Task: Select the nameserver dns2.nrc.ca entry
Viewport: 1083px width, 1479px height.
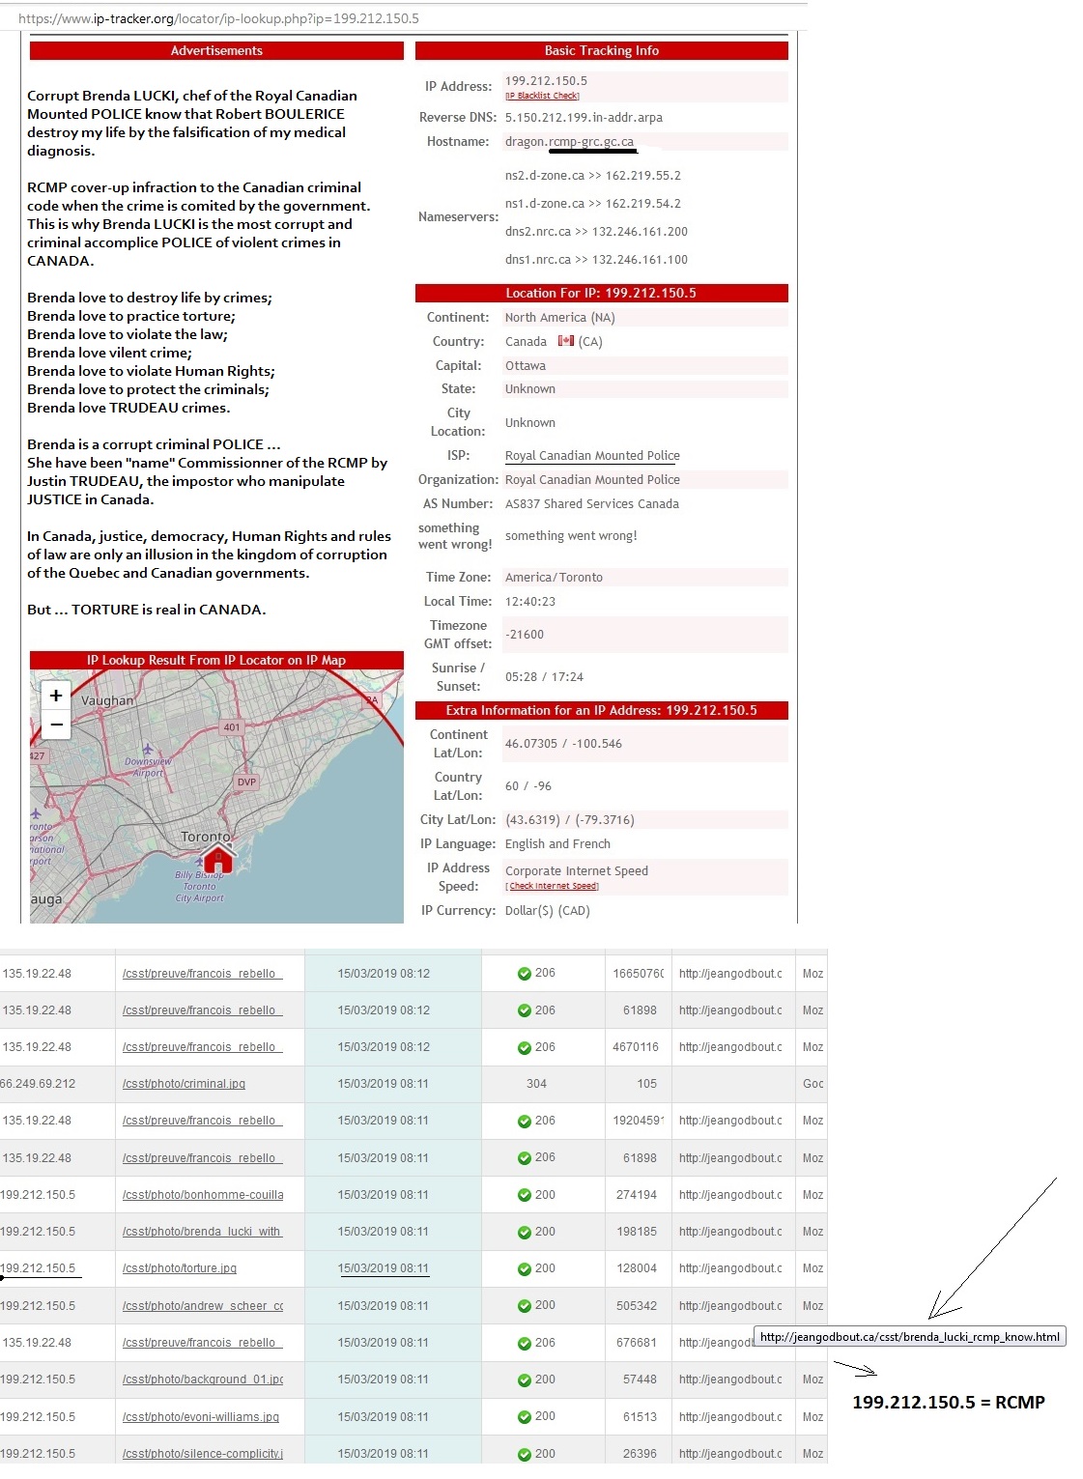Action: [596, 232]
